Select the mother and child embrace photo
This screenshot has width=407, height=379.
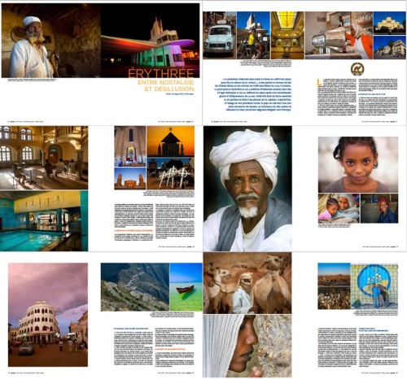[x=339, y=208]
